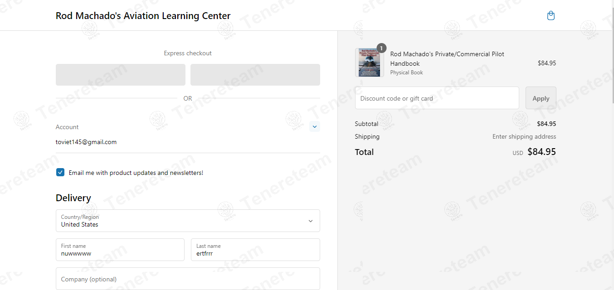
Task: Click the Enter shipping address text
Action: tap(524, 136)
